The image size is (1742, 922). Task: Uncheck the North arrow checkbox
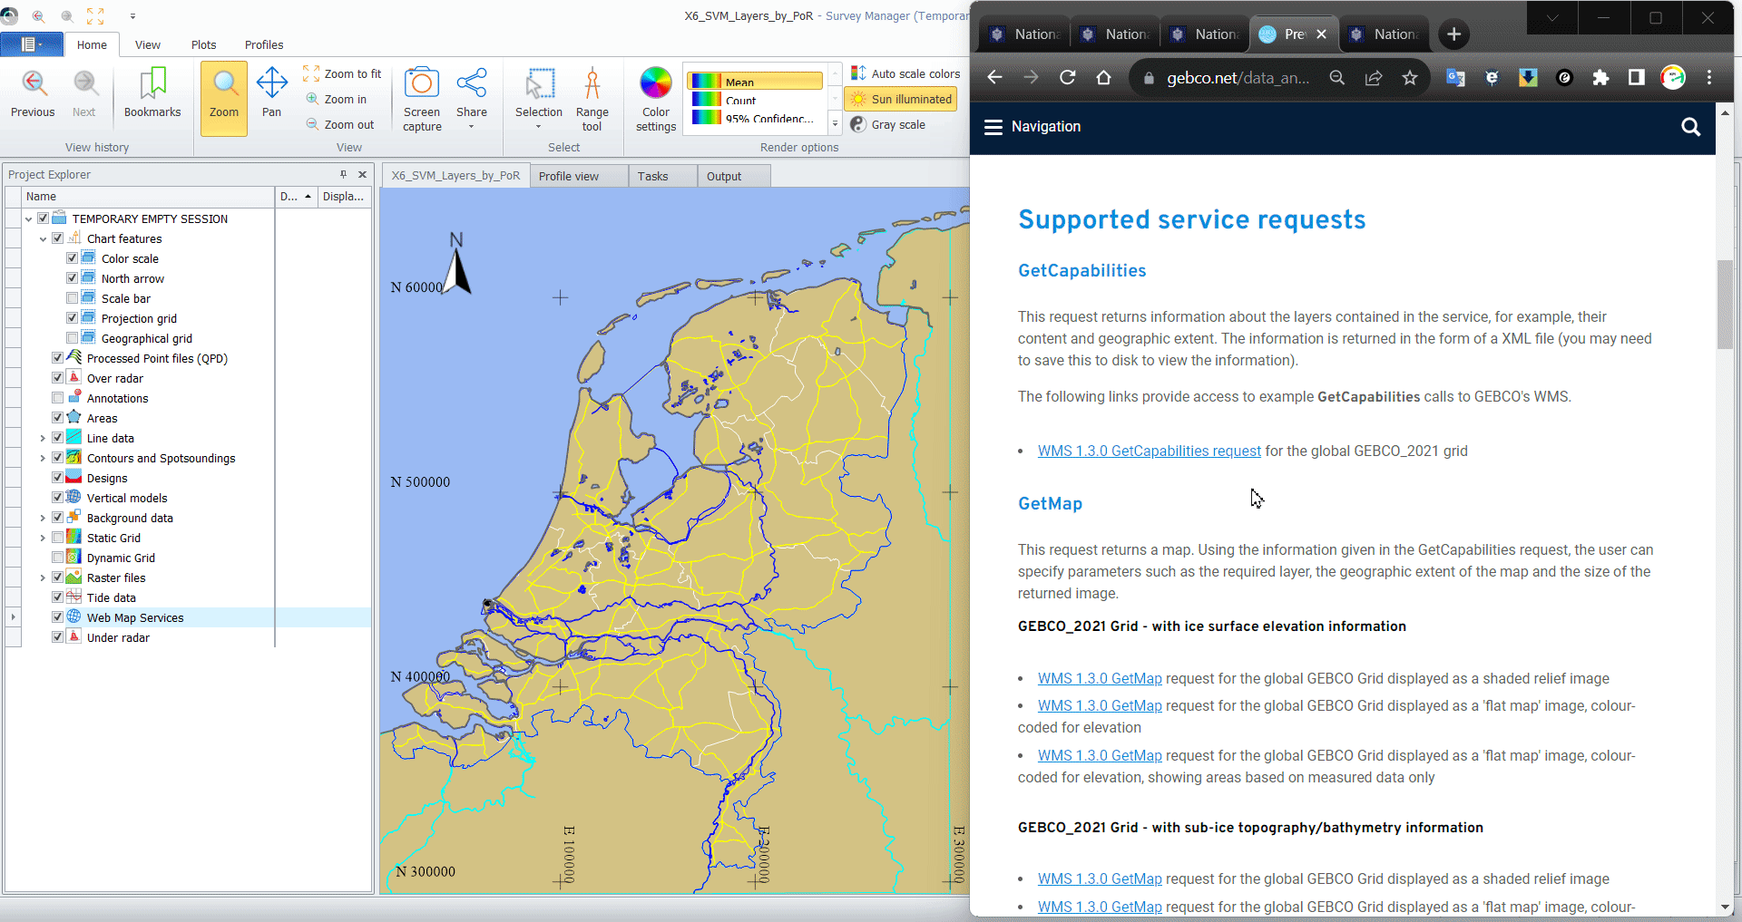[72, 278]
